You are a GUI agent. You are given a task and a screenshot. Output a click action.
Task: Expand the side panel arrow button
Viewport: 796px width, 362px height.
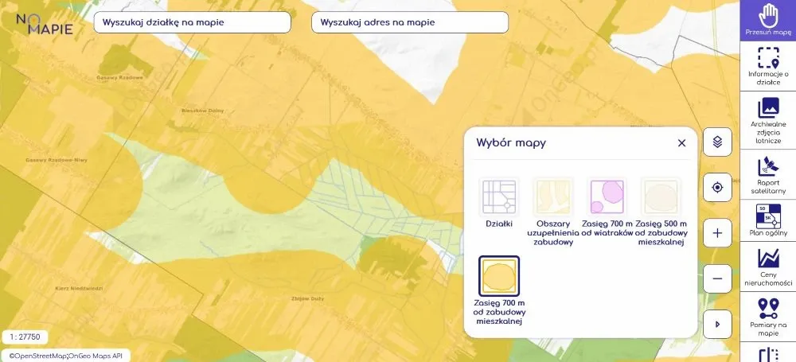point(717,325)
